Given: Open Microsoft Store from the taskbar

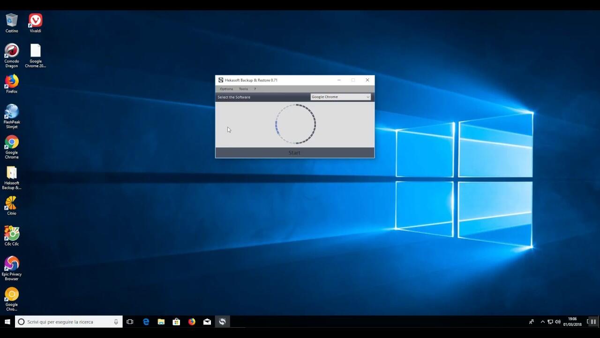Looking at the screenshot, I should coord(176,322).
